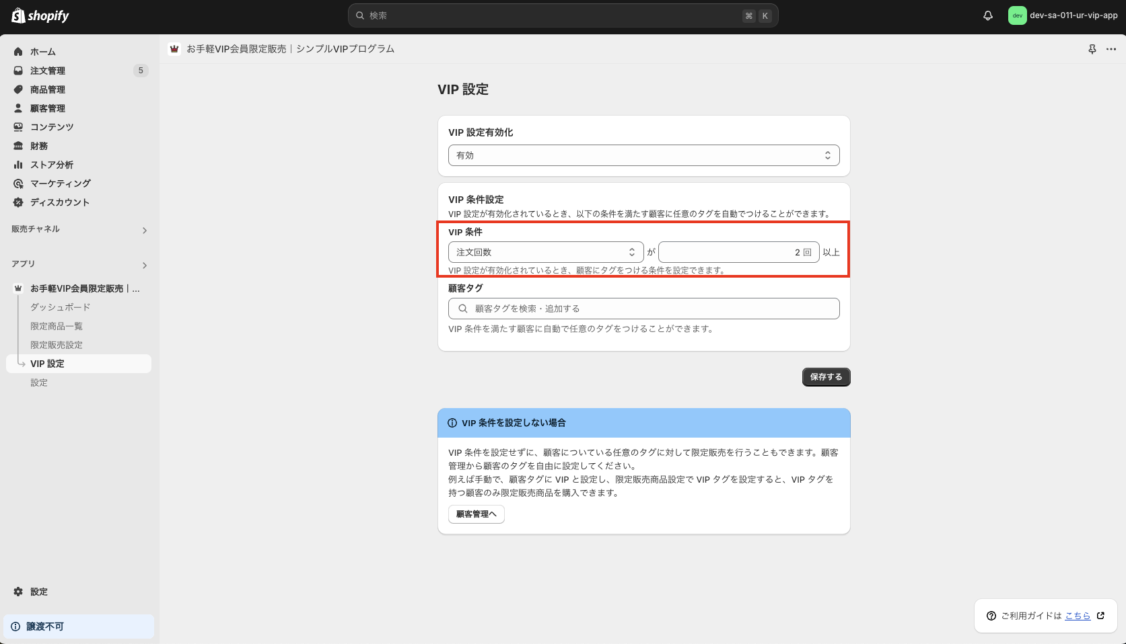Click the 顧客タグを検索・追加する field
Screen dimensions: 1126x644
click(x=643, y=309)
